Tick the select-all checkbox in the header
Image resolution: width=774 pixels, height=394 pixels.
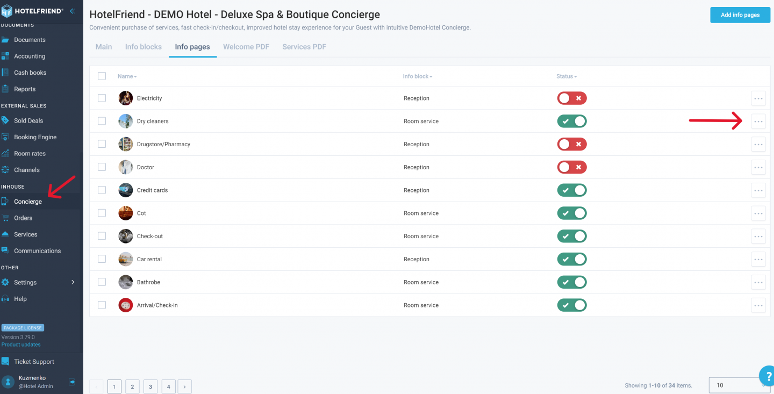pos(102,76)
